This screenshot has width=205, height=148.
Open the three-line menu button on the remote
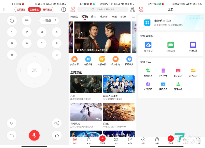point(27,20)
